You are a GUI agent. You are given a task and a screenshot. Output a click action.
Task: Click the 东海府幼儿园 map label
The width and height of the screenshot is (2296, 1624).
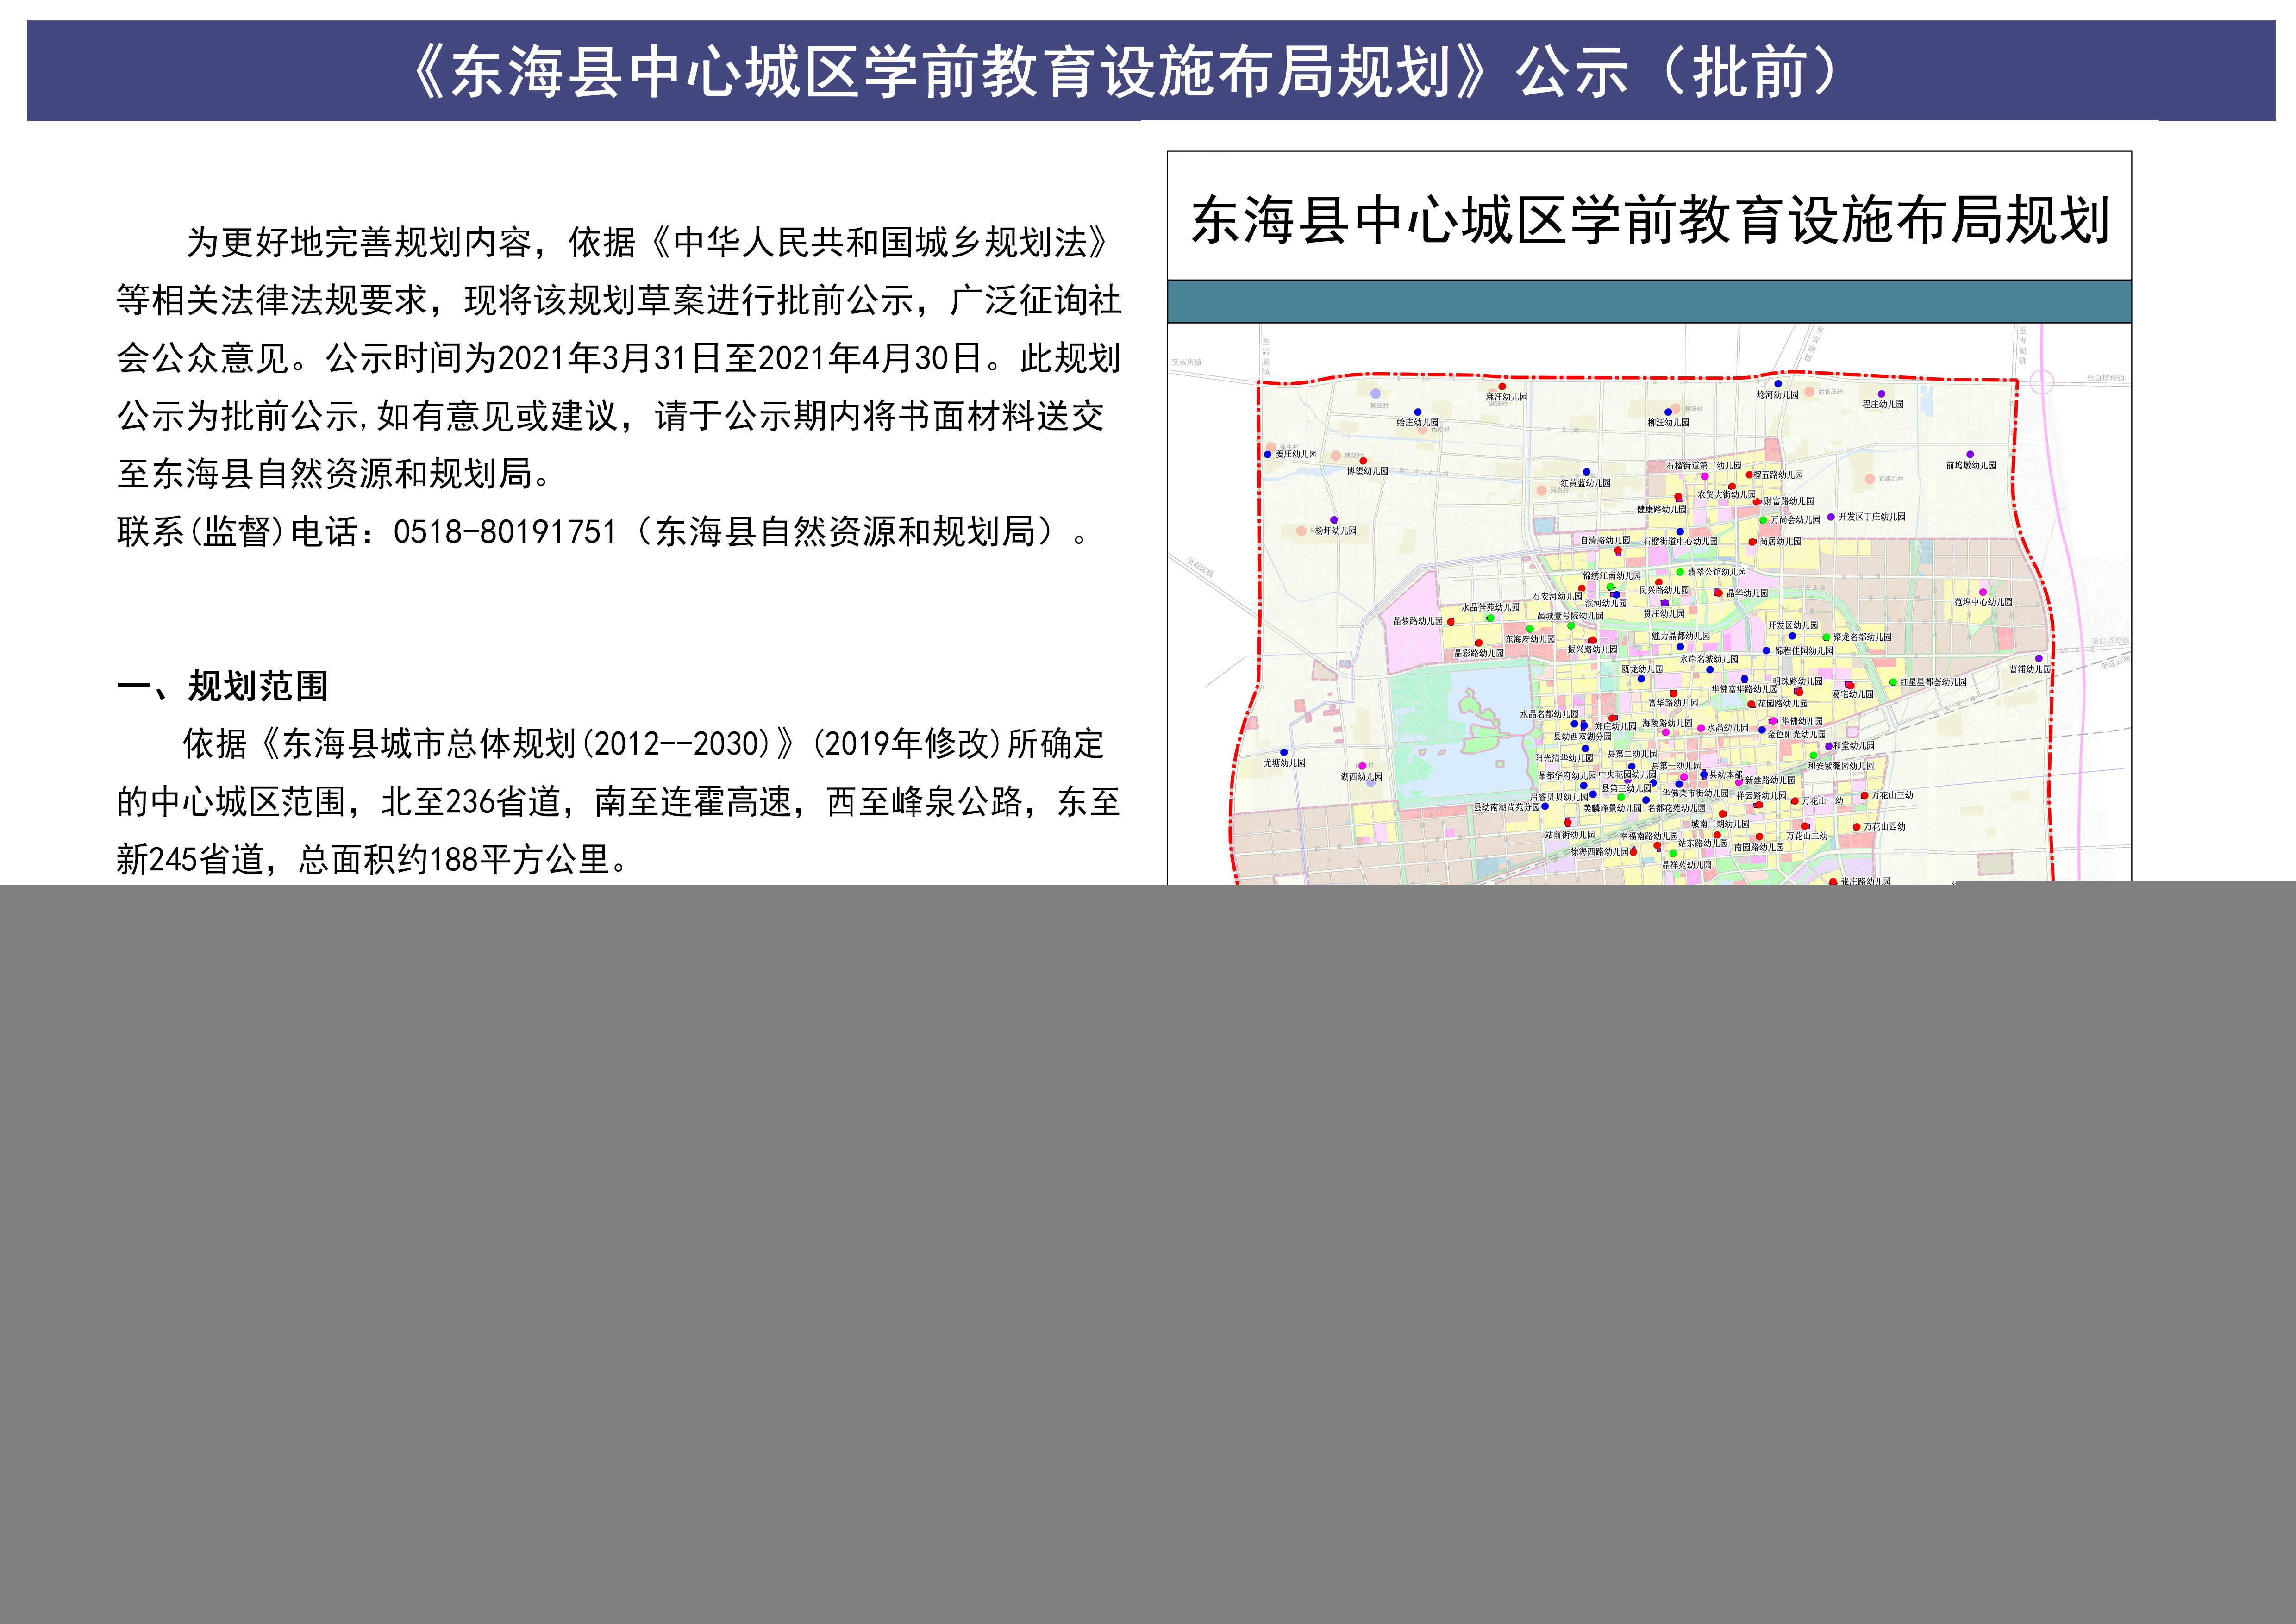click(x=1530, y=639)
